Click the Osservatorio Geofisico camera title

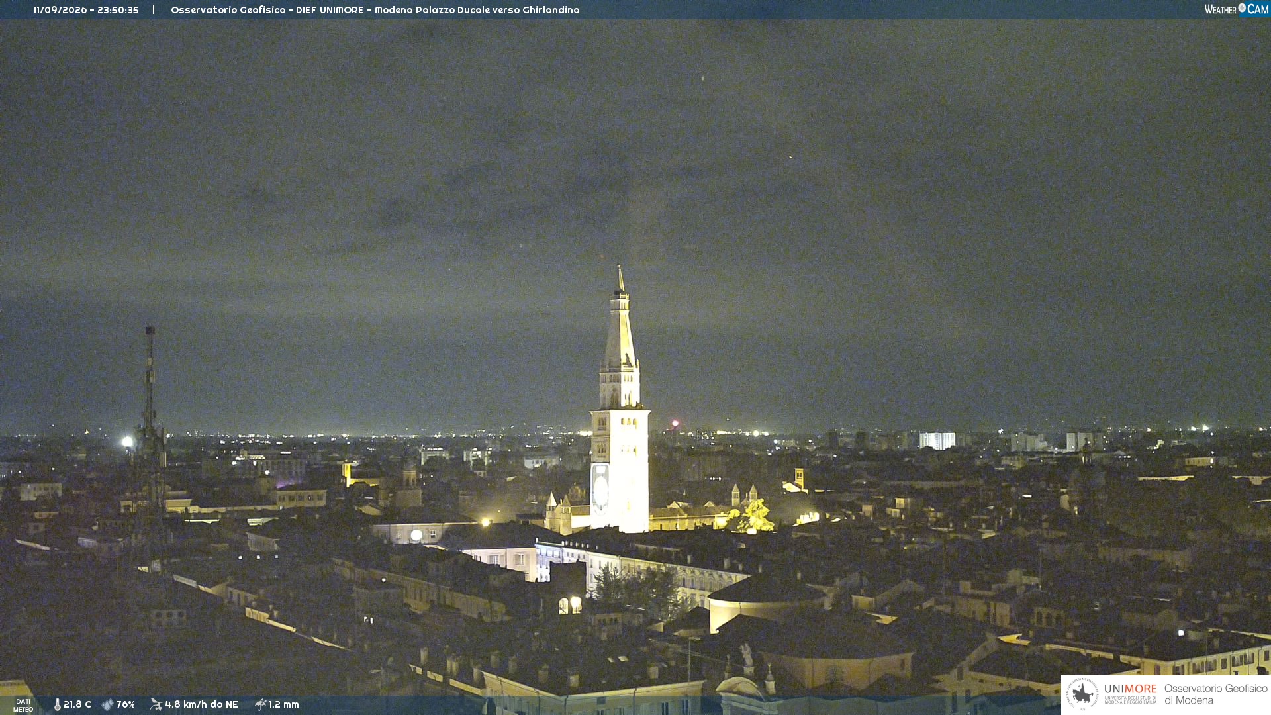[x=375, y=10]
